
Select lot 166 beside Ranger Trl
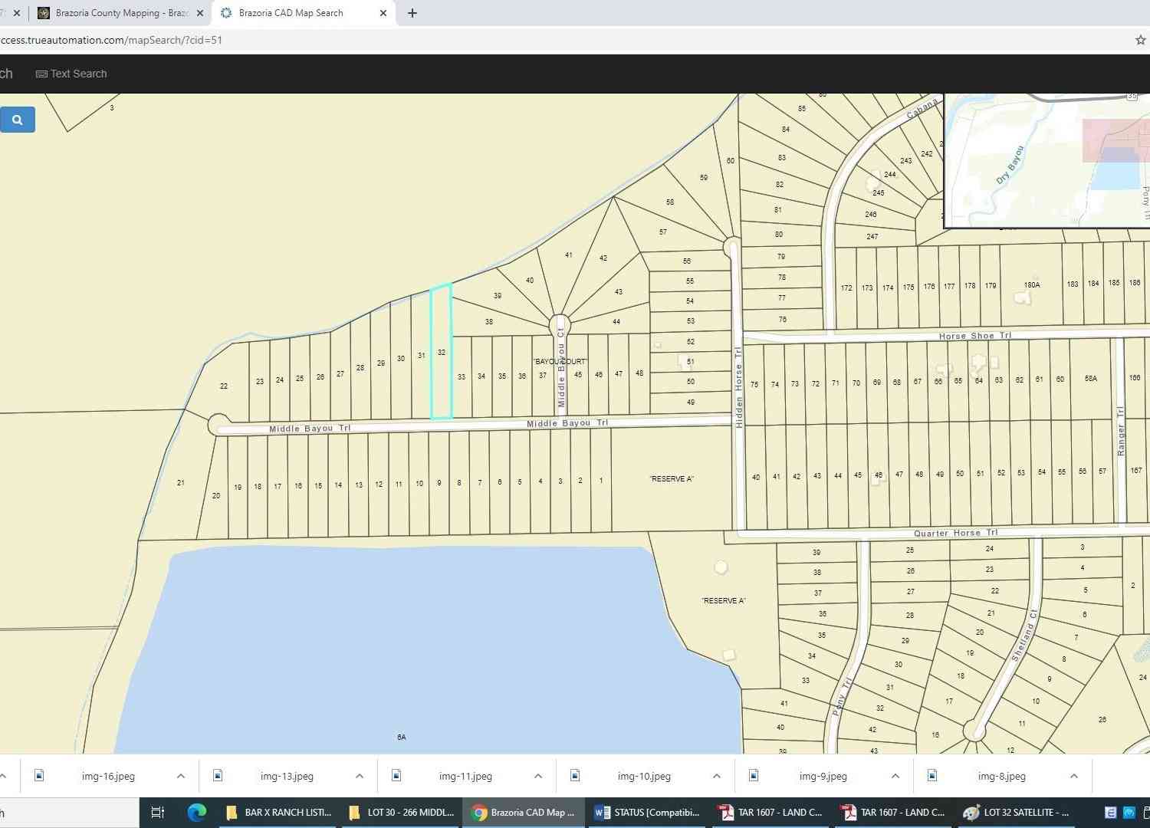tap(1135, 378)
